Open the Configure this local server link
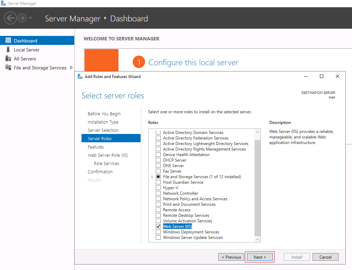The height and width of the screenshot is (270, 352). pos(193,62)
